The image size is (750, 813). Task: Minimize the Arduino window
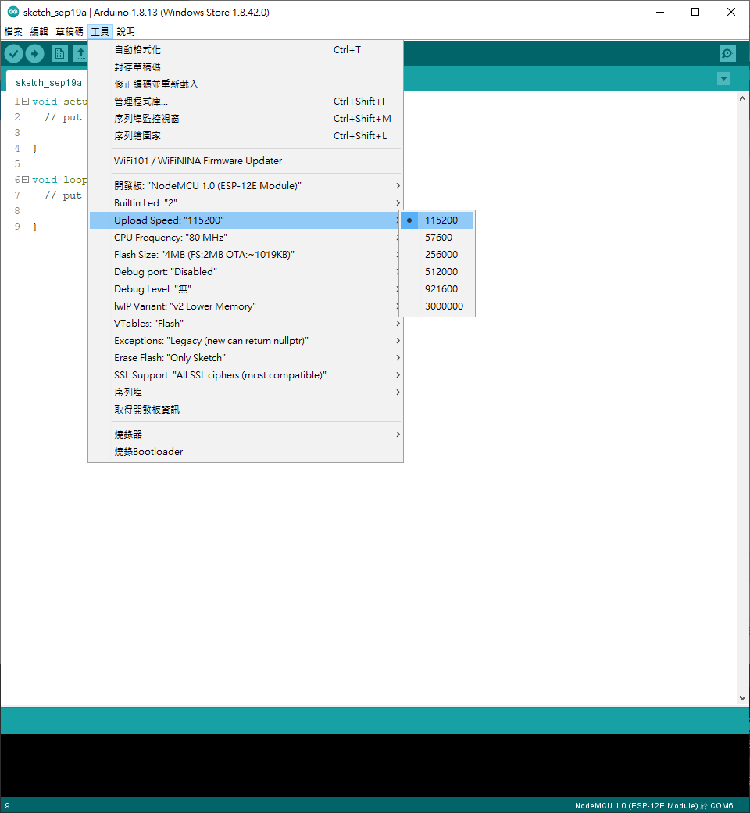[660, 12]
